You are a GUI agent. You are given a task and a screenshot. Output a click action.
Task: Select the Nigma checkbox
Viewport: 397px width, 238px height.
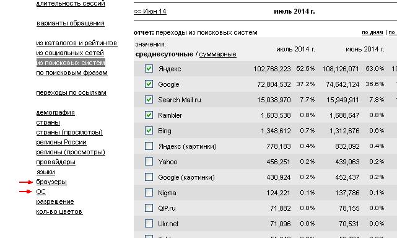(x=149, y=192)
